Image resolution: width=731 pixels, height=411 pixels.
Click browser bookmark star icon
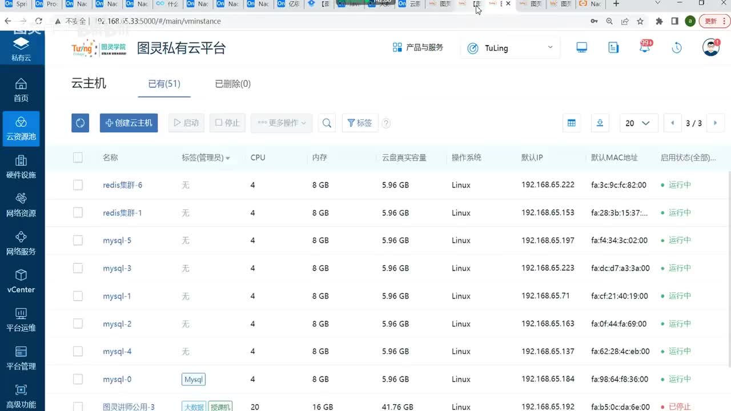click(x=640, y=21)
